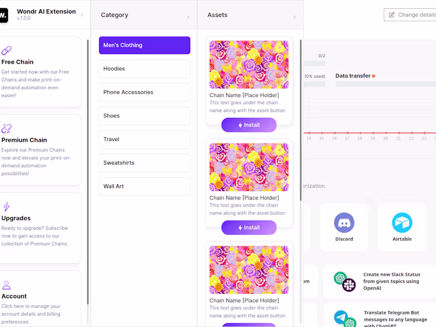The height and width of the screenshot is (327, 436).
Task: Select the Sweatshirts category
Action: click(x=144, y=163)
